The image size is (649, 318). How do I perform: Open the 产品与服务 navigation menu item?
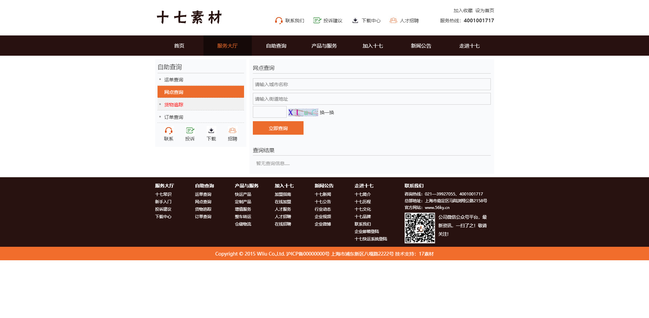[x=324, y=46]
